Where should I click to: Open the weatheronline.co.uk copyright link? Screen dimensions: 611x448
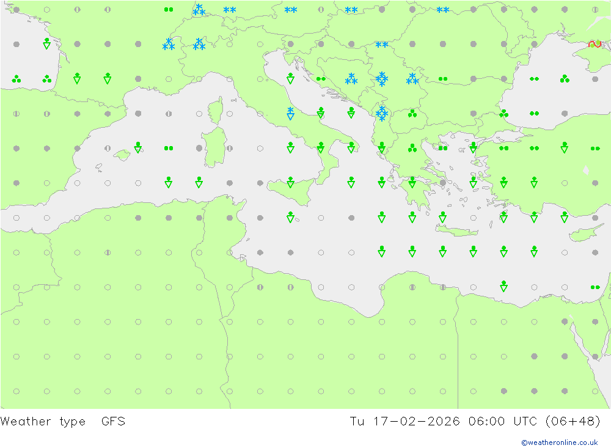point(559,442)
